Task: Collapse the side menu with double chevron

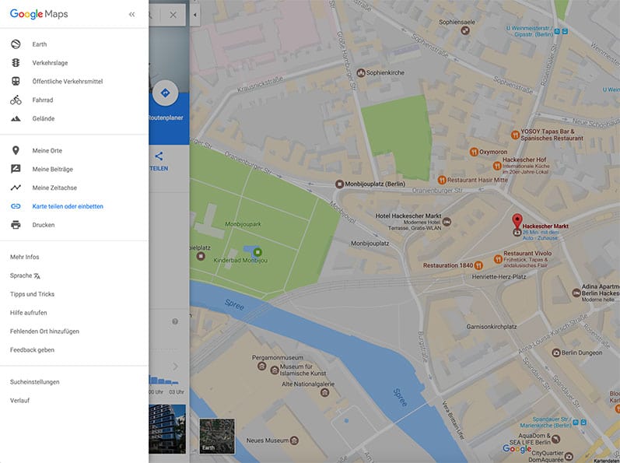Action: (131, 14)
